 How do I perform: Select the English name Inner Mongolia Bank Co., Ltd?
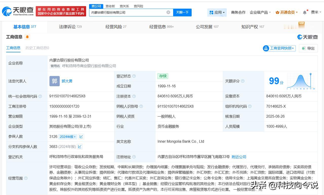coord(181,141)
